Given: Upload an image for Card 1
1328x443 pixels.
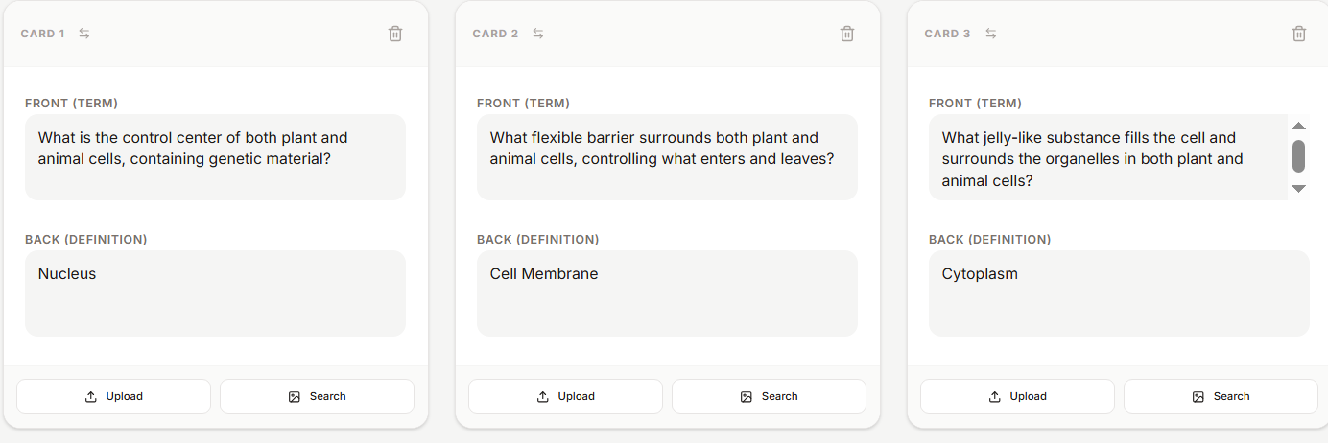Looking at the screenshot, I should 113,396.
